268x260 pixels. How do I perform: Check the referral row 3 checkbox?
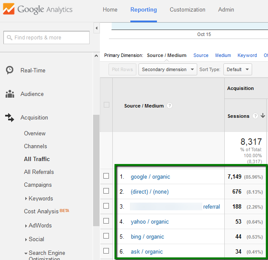point(106,206)
